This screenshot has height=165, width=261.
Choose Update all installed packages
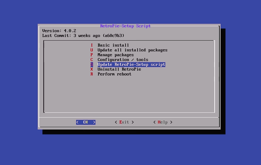pos(132,50)
